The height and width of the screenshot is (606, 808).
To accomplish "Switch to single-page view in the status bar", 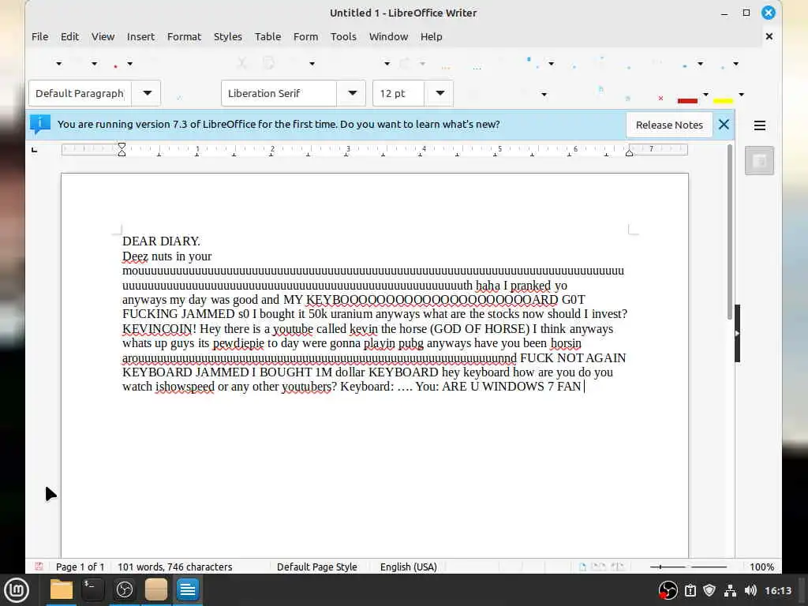I will coord(582,567).
